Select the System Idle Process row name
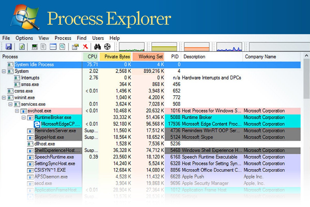 (34, 64)
